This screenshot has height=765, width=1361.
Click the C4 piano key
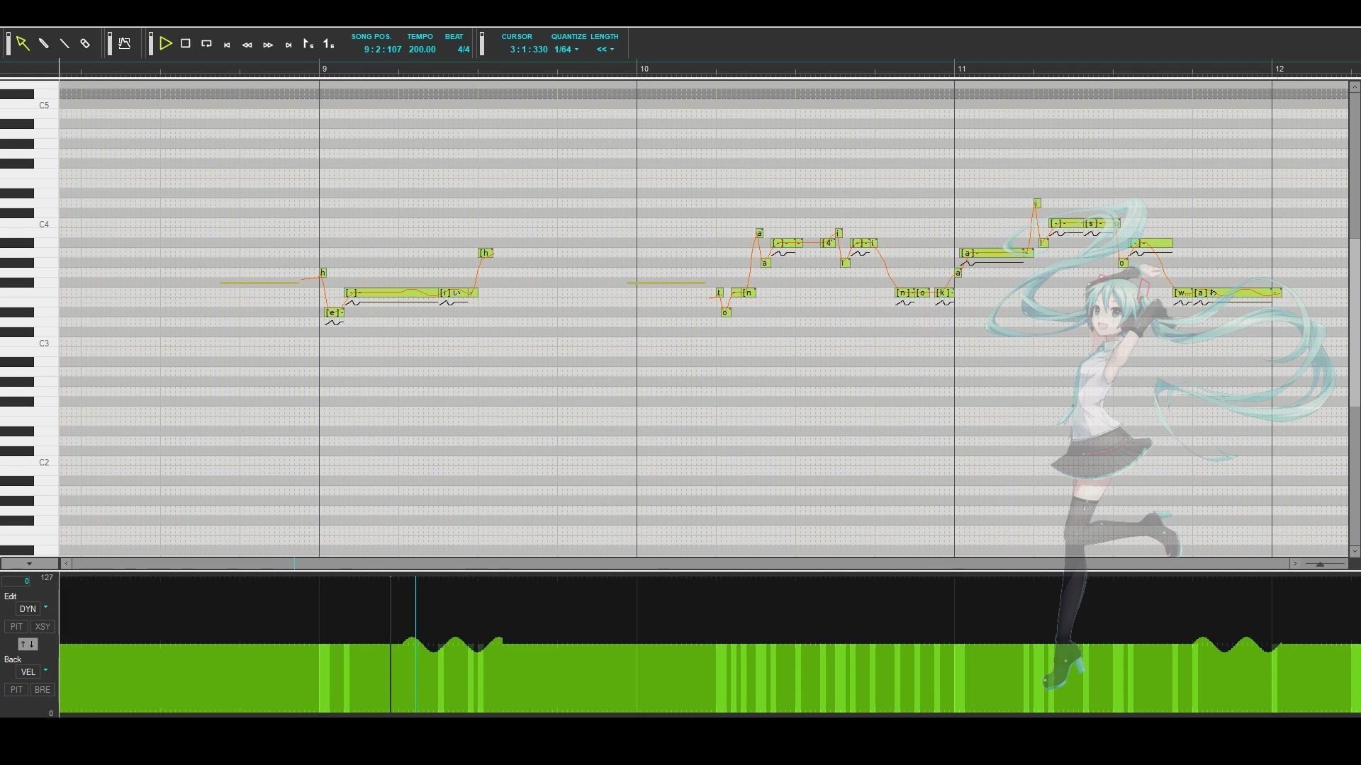point(44,225)
